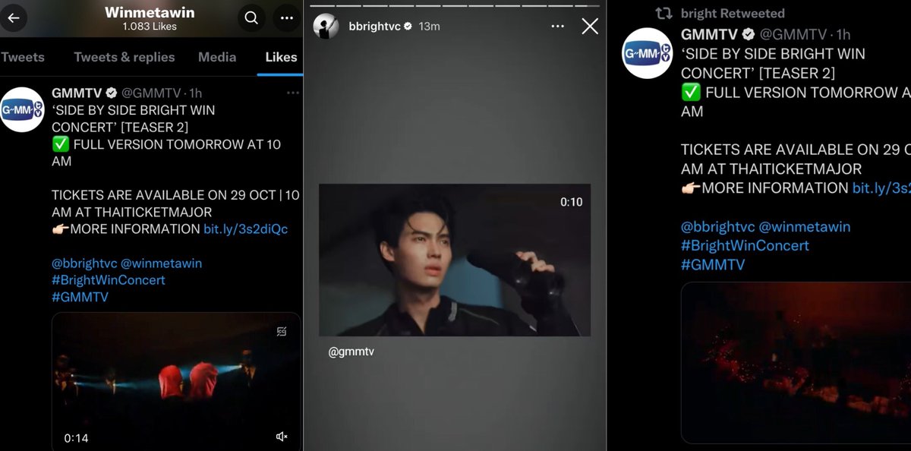Switch to the Tweets tab

coord(22,57)
